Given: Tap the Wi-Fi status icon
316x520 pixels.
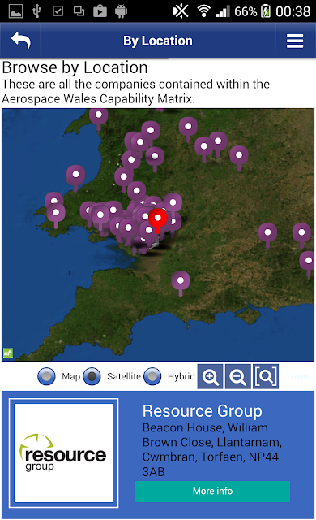Looking at the screenshot, I should (204, 11).
